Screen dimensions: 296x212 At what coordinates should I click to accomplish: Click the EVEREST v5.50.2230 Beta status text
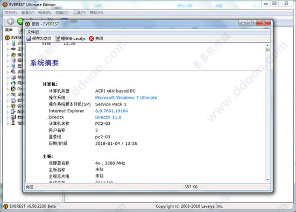point(32,206)
